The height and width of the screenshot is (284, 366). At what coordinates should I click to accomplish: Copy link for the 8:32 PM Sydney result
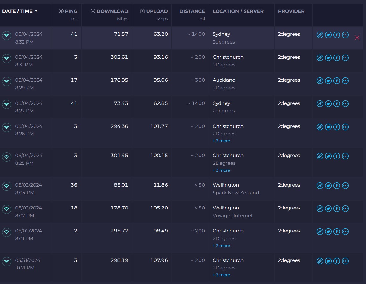(x=320, y=35)
